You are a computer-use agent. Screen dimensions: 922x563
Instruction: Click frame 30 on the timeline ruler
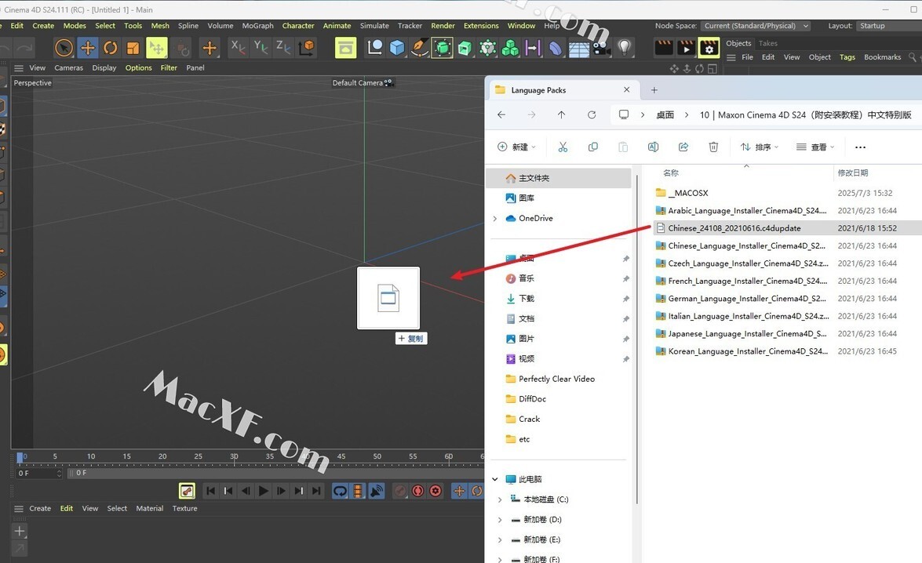pyautogui.click(x=234, y=456)
